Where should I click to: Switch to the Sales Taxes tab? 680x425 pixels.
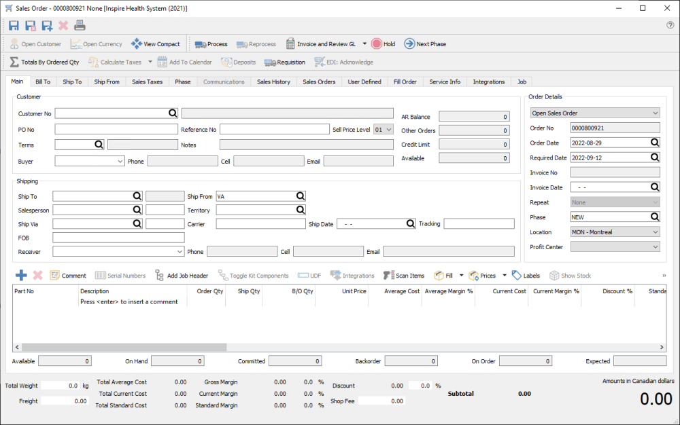[x=147, y=82]
